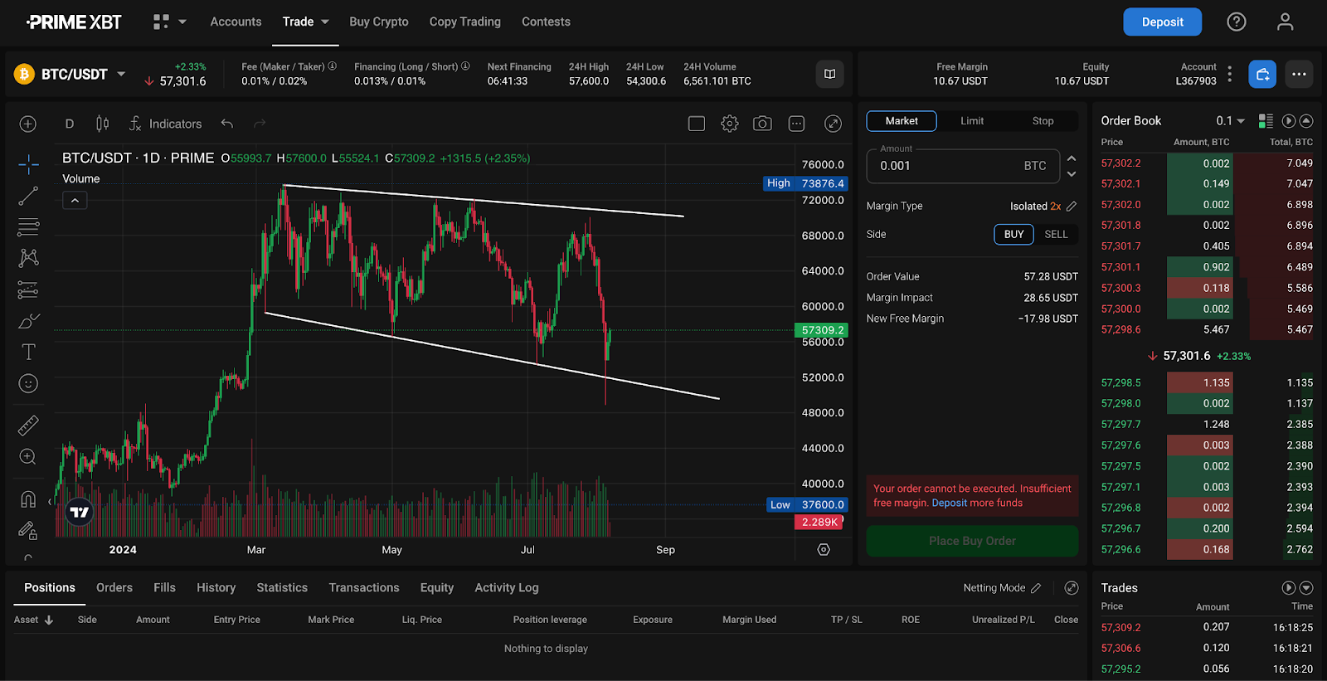Sort positions by Asset column
This screenshot has height=681, width=1327.
pyautogui.click(x=33, y=620)
